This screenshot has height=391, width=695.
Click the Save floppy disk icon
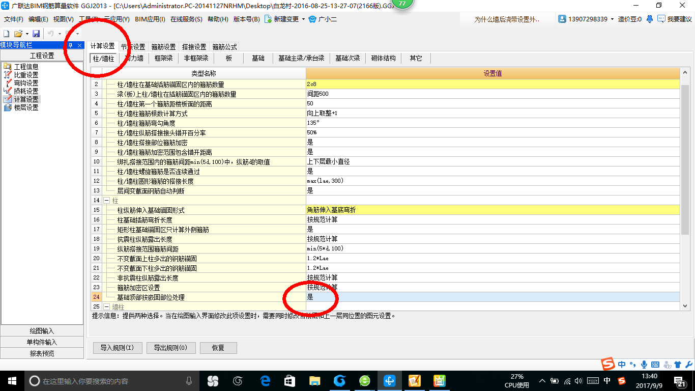pyautogui.click(x=36, y=34)
